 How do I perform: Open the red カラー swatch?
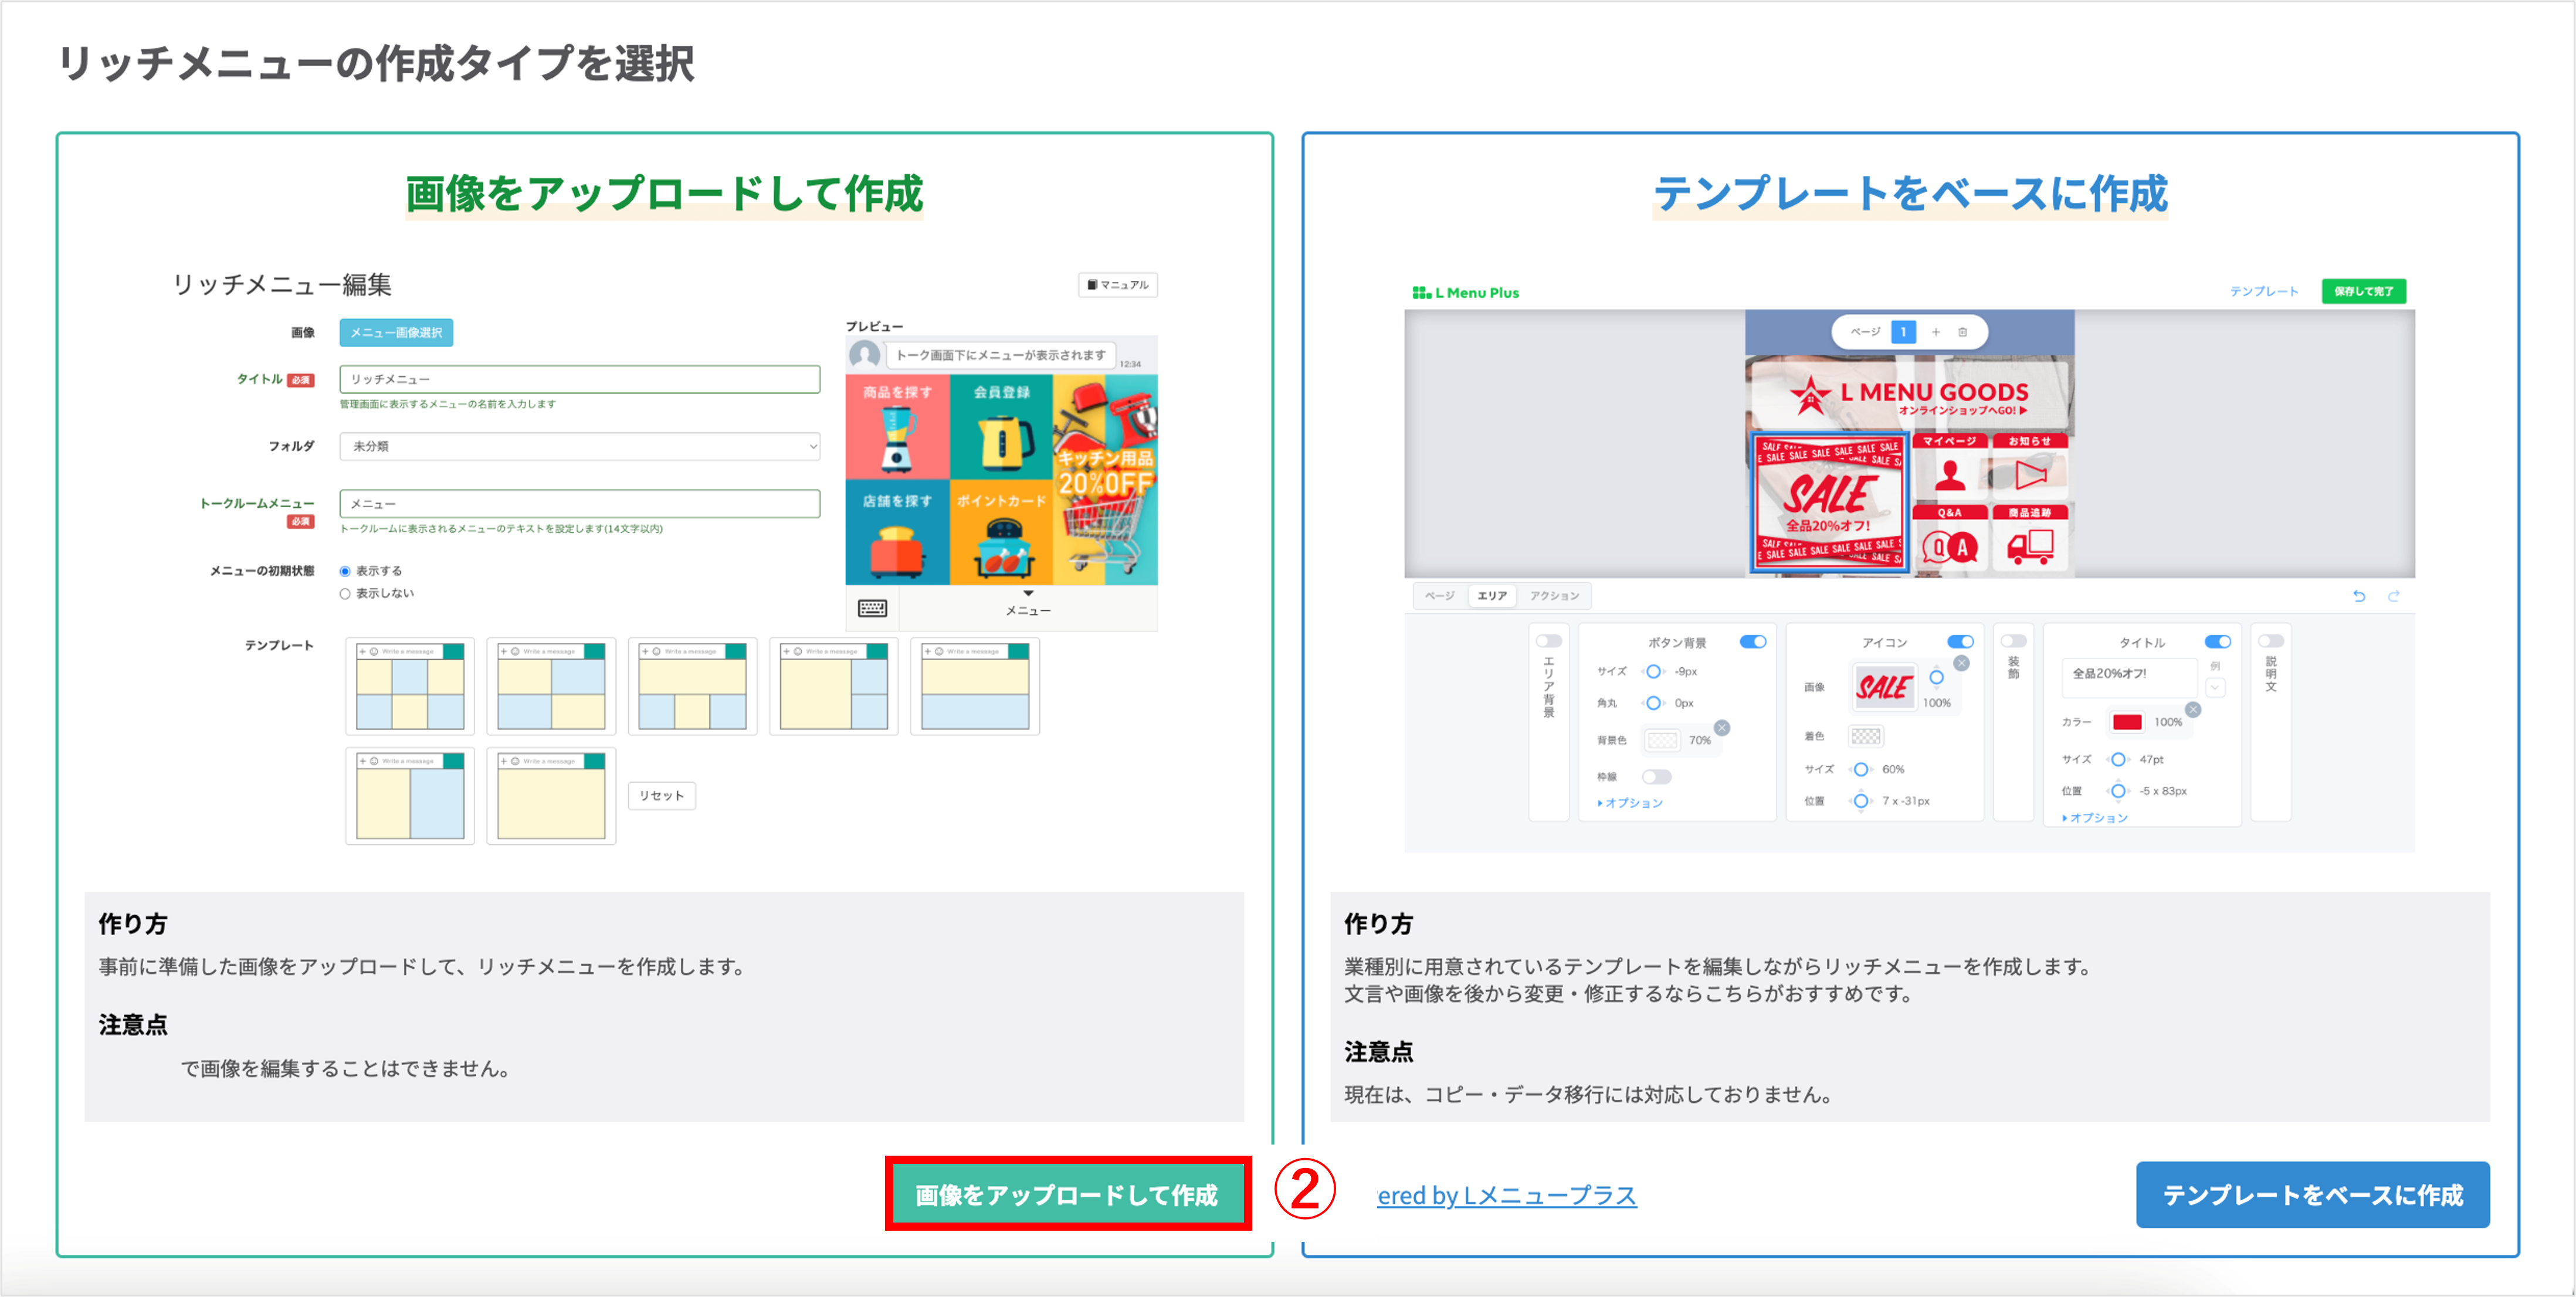(x=2127, y=722)
